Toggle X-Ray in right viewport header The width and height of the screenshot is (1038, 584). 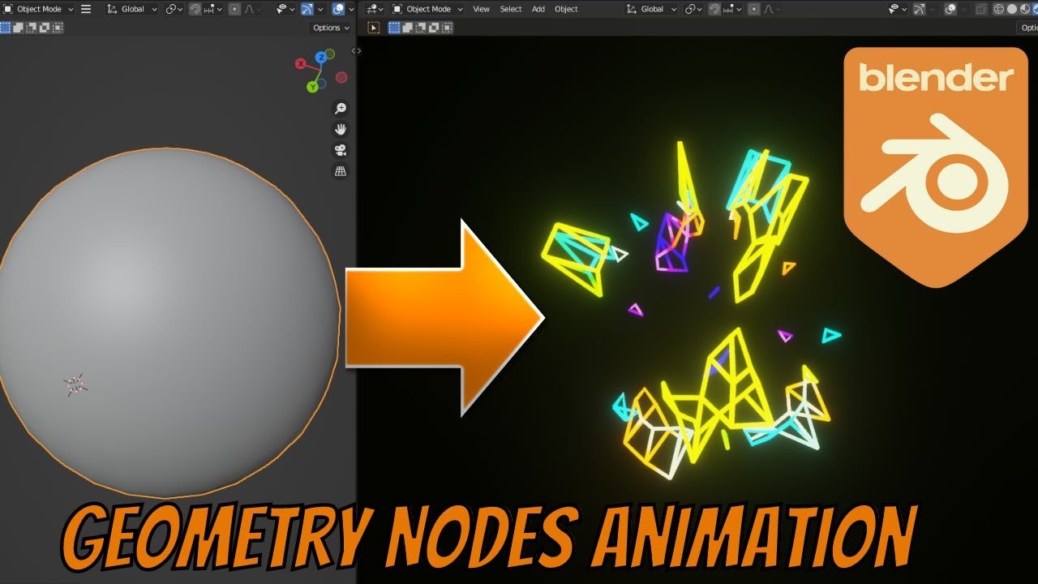[981, 9]
